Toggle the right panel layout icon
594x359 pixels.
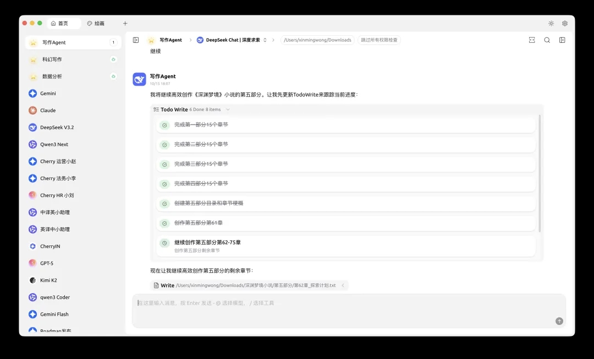point(562,40)
